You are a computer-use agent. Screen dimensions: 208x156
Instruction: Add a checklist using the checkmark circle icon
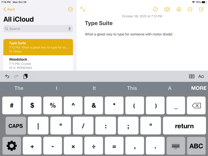[155, 9]
